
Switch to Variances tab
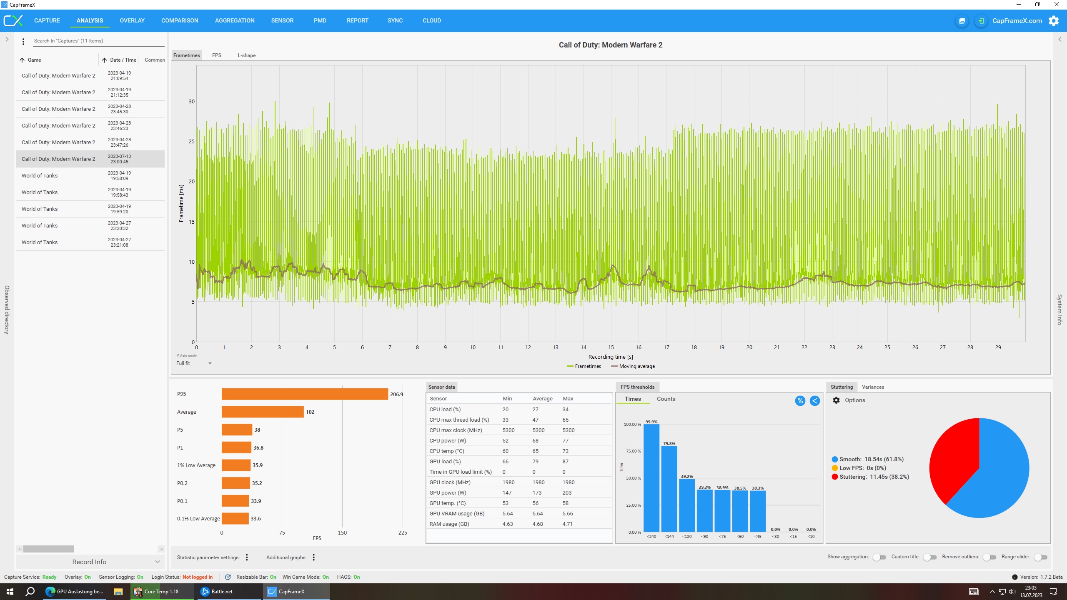click(873, 387)
